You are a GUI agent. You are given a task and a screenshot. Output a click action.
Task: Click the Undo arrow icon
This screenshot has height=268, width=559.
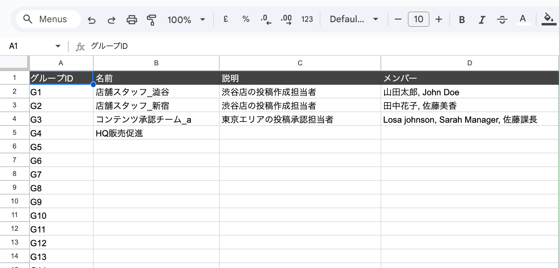[x=92, y=19]
